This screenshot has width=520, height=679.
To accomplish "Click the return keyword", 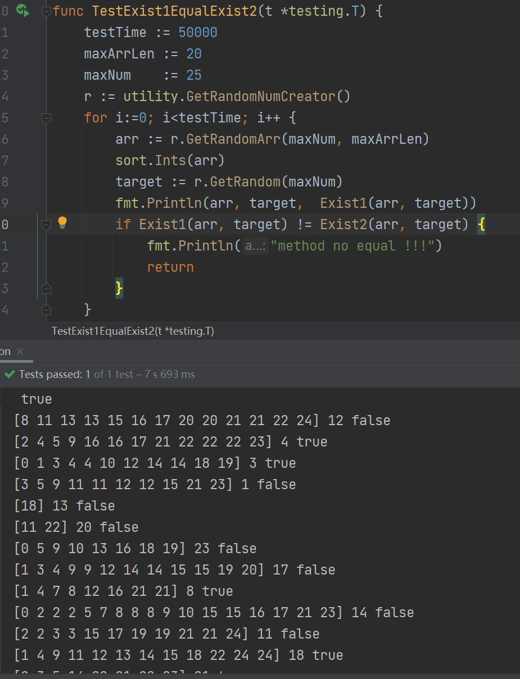I will tap(170, 267).
